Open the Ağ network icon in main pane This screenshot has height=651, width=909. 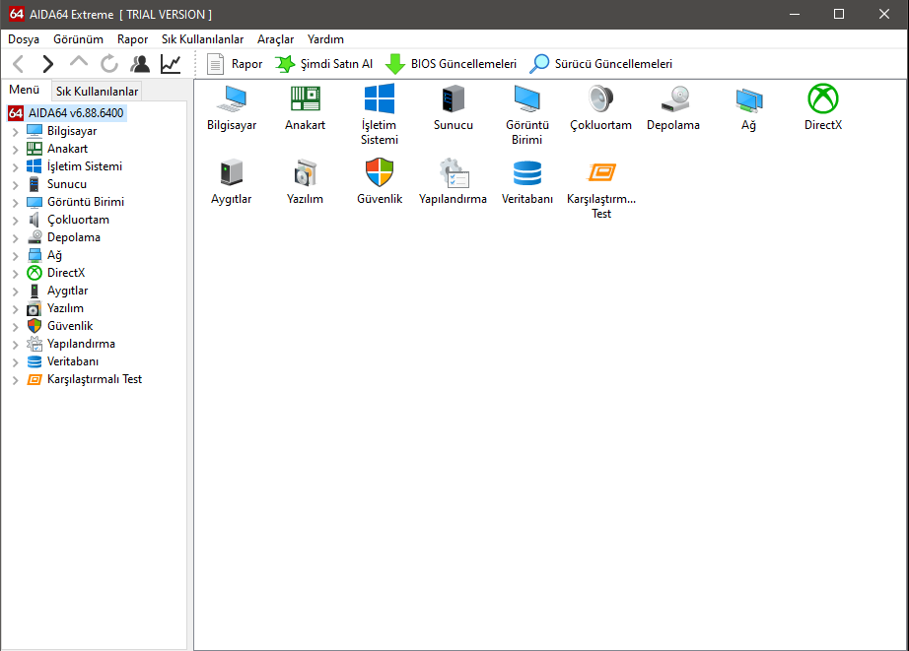pyautogui.click(x=748, y=107)
